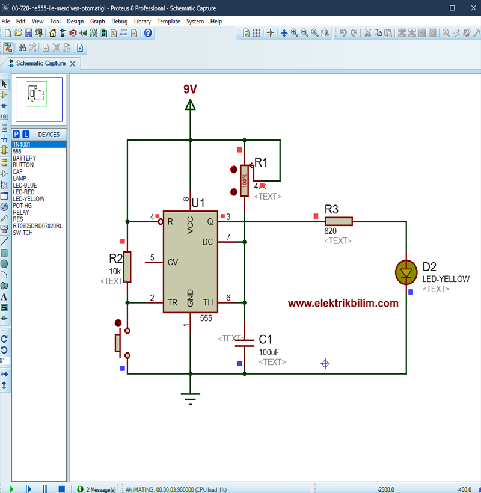Click the P pick devices button
The height and width of the screenshot is (493, 481).
pos(17,134)
